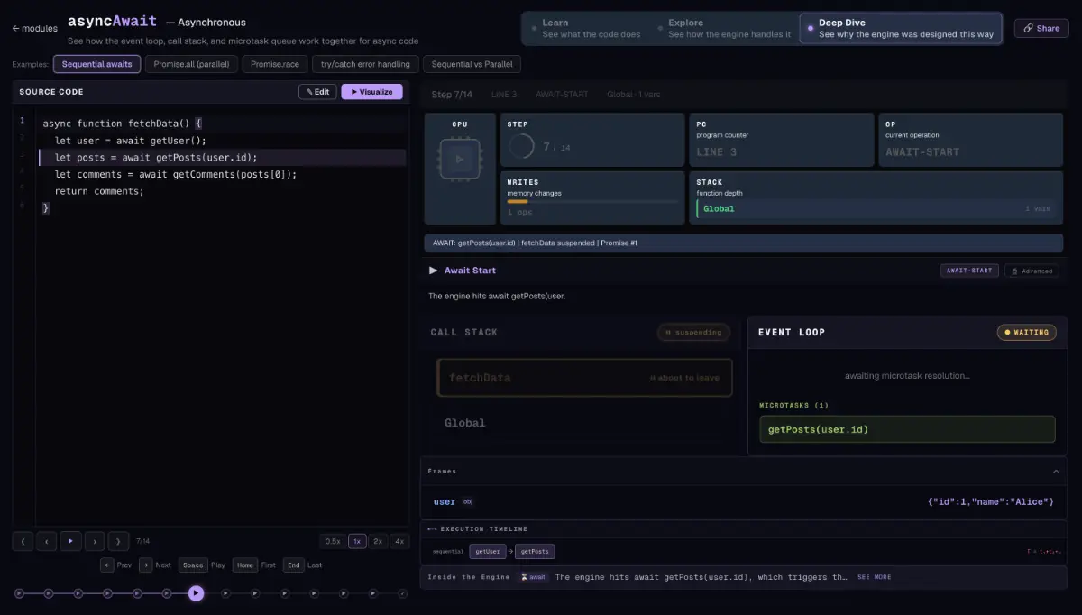Screen dimensions: 1082x615
Task: Jump to first step with double-left chevron
Action: (x=23, y=541)
